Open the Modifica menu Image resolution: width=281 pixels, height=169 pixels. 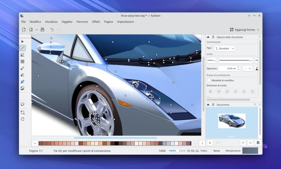click(x=35, y=22)
